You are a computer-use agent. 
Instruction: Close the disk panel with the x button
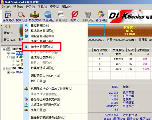(x=2, y=25)
